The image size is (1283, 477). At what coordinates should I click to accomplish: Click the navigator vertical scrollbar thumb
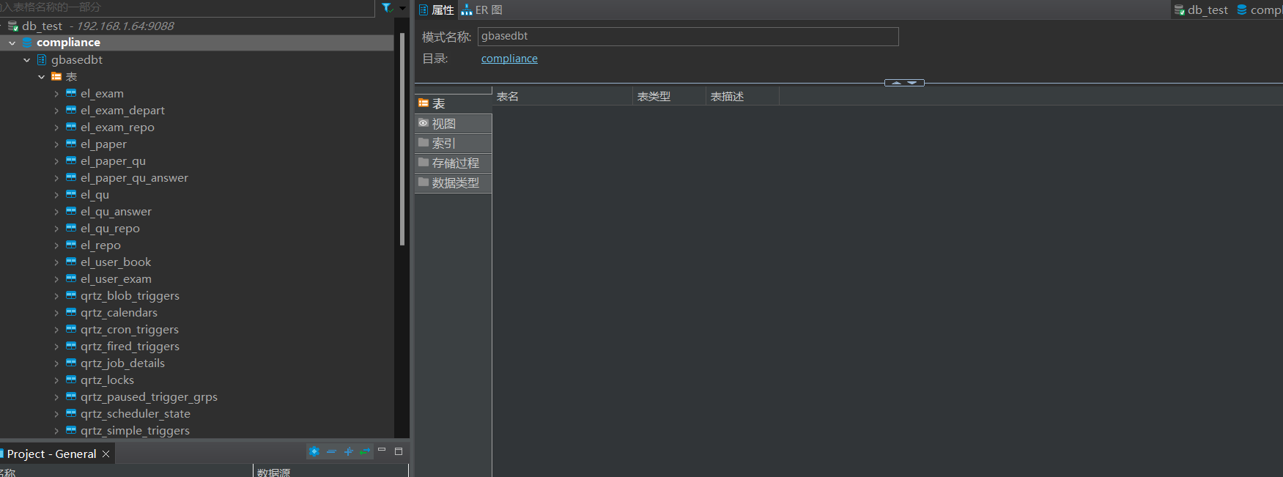click(402, 138)
